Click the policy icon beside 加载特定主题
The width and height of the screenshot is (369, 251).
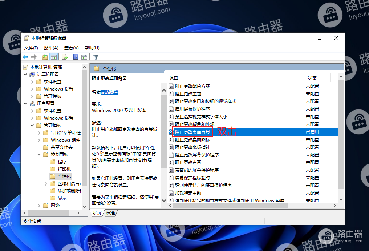[x=171, y=193]
